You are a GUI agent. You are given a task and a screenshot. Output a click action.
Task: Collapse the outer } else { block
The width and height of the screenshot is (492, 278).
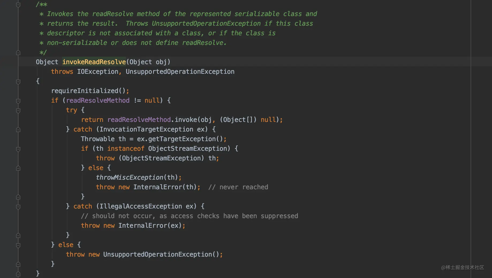click(x=18, y=245)
